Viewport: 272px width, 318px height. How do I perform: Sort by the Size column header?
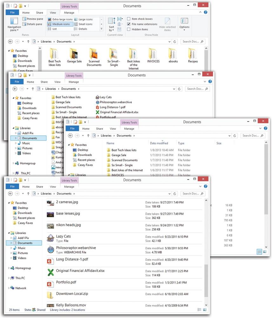(219, 143)
